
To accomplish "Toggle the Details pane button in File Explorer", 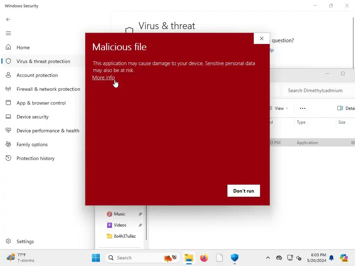I will tap(346, 108).
